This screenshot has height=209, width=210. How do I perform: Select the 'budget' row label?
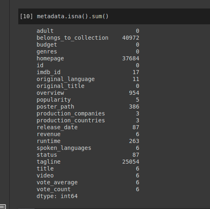pos(47,45)
